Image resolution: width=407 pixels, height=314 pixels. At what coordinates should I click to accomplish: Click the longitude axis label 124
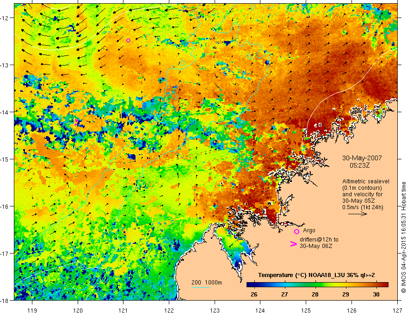click(260, 310)
